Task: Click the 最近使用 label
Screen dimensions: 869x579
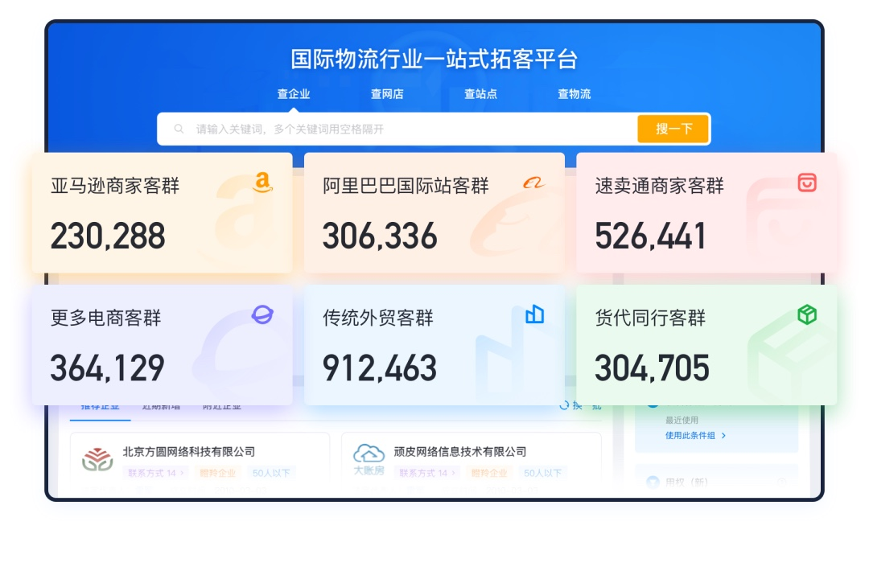Action: (x=682, y=420)
